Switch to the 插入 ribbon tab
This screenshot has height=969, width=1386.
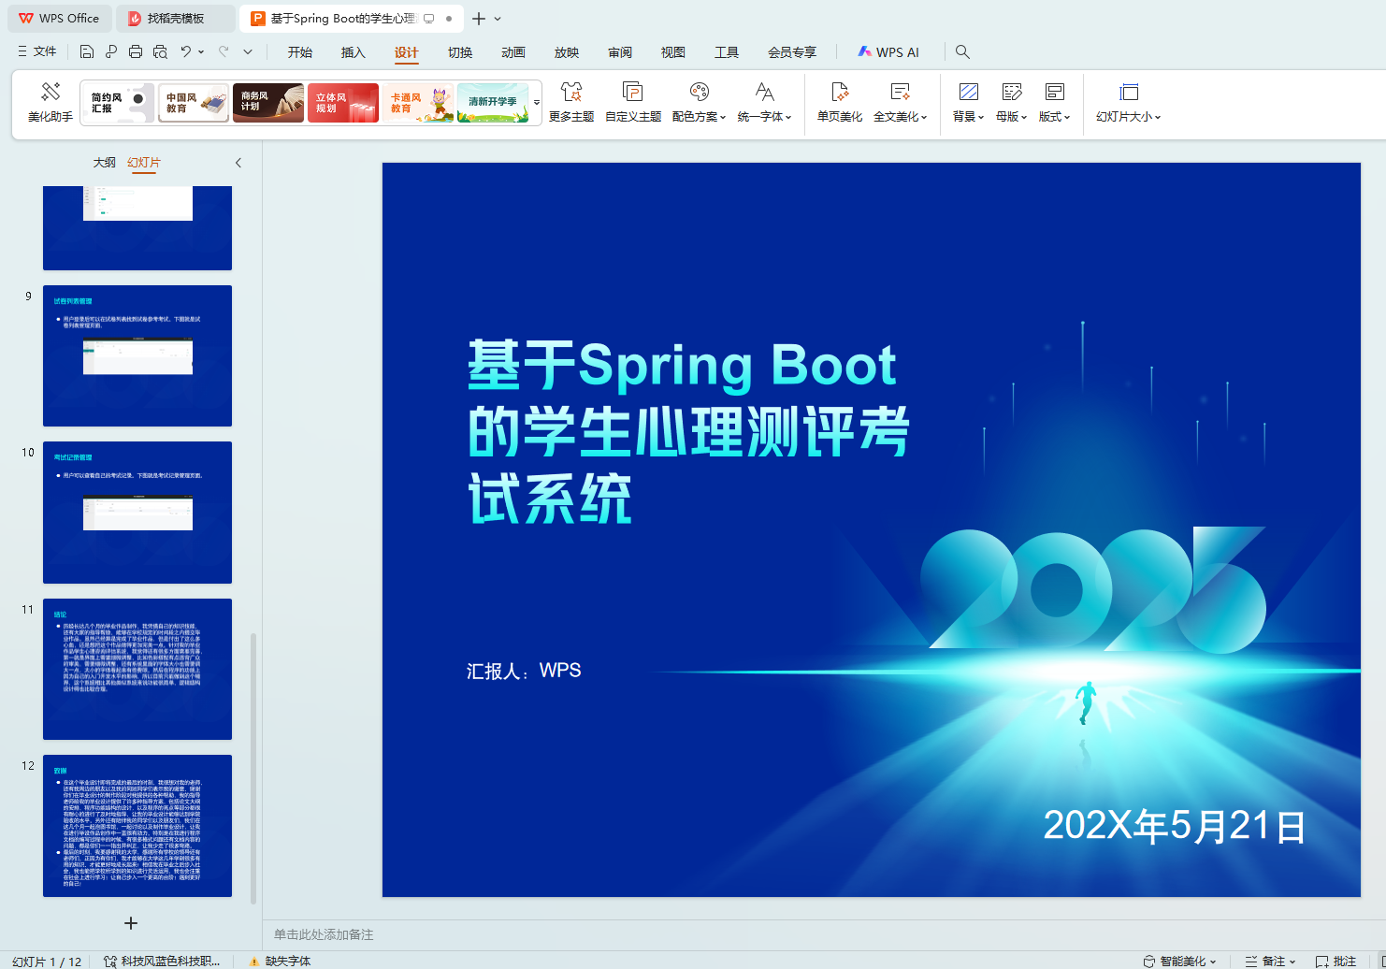click(x=354, y=52)
